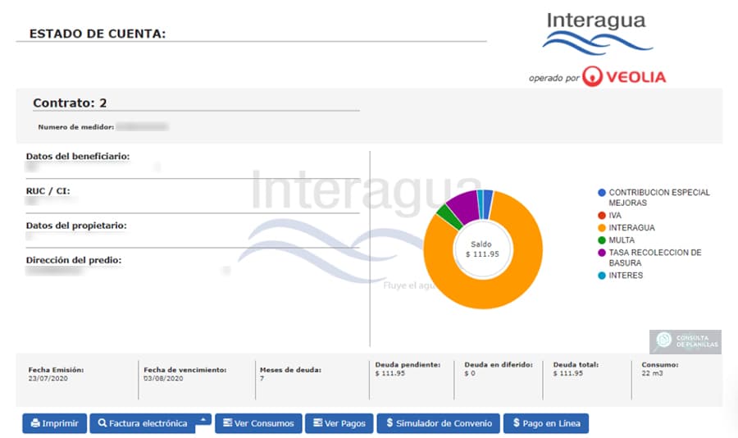Toggle CONTRIBUCION ESPECIAL MEJORAS legend dot
Viewport: 738px width, 438px height.
pyautogui.click(x=602, y=193)
